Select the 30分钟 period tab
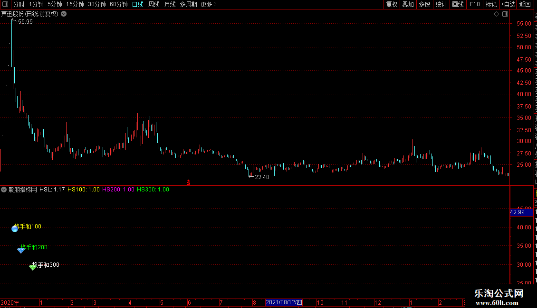Viewport: 537px width, 308px height. (x=97, y=4)
